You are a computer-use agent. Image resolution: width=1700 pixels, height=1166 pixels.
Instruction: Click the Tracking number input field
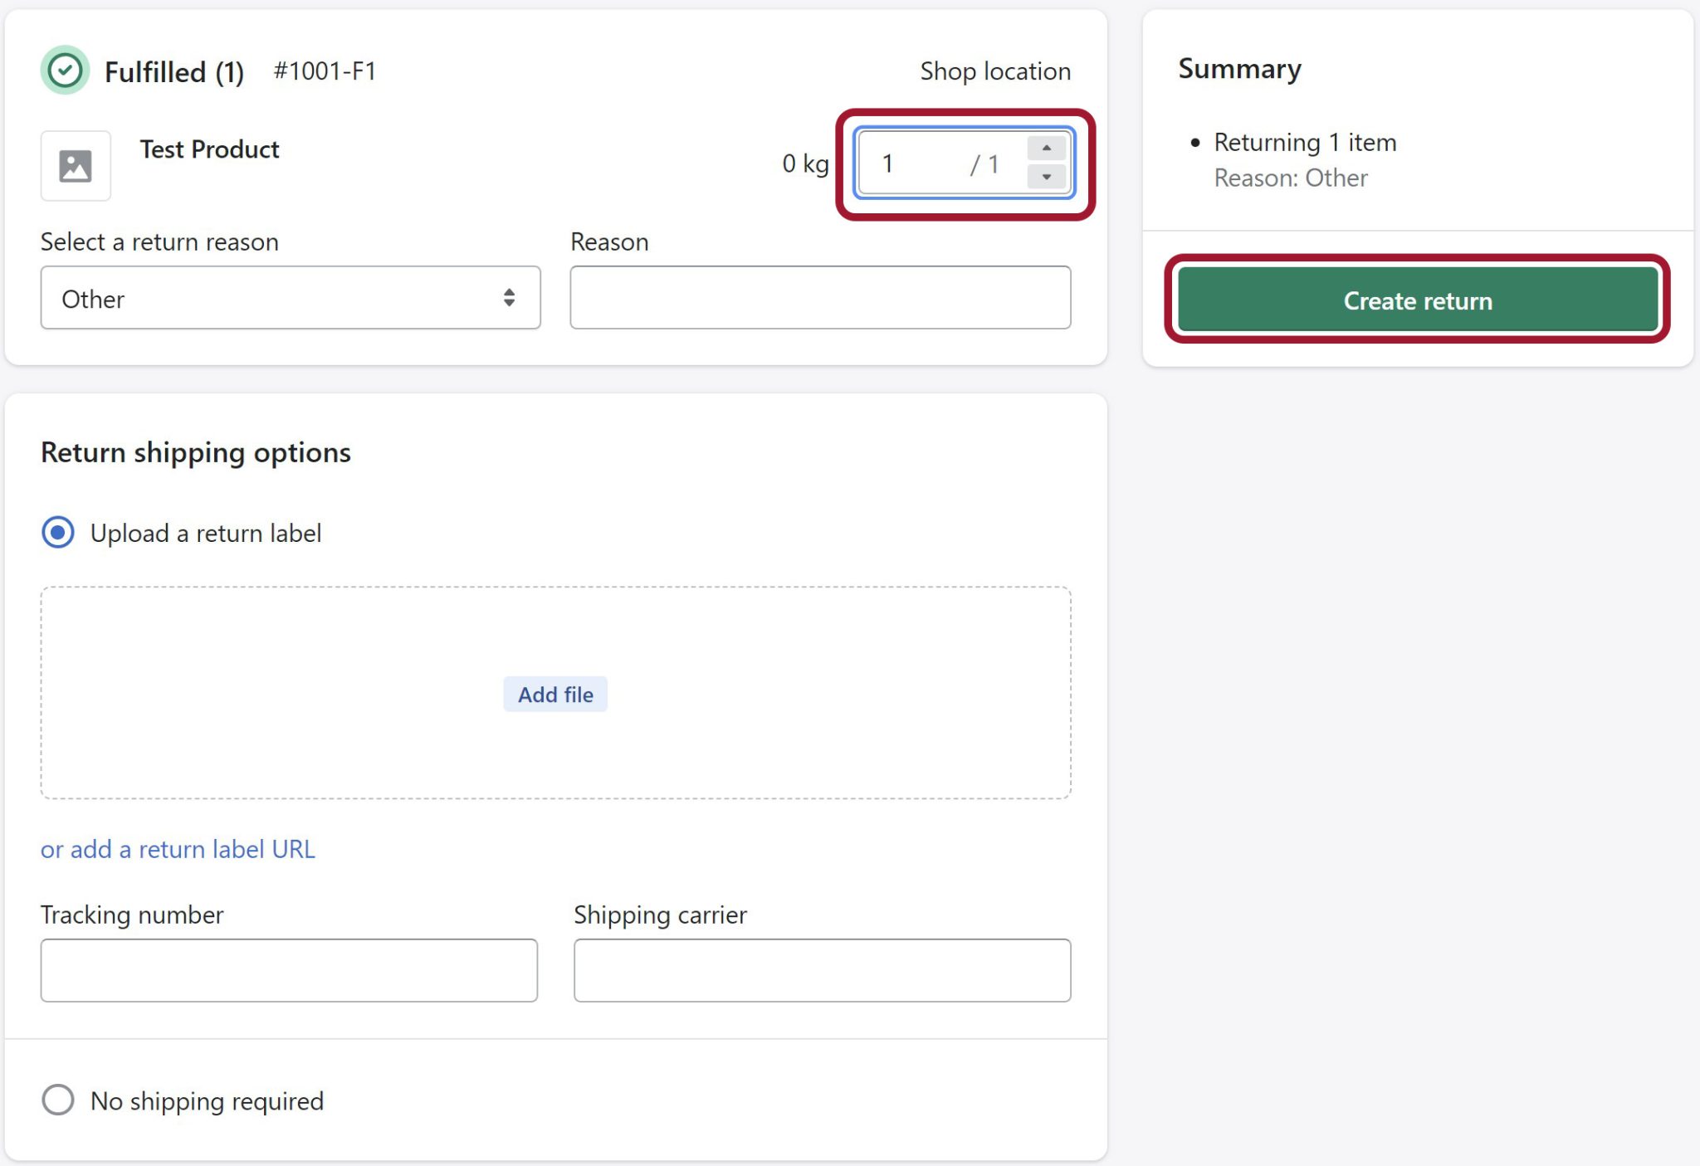click(289, 970)
